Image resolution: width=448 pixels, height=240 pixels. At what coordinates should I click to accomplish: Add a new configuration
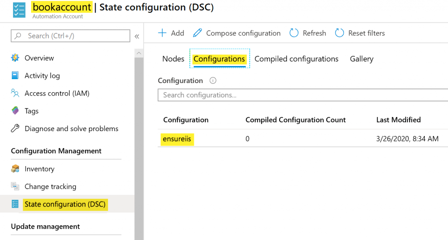click(x=171, y=33)
